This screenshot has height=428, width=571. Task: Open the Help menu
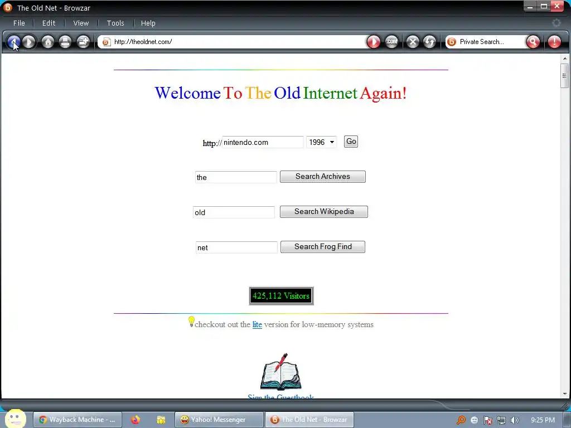[148, 23]
